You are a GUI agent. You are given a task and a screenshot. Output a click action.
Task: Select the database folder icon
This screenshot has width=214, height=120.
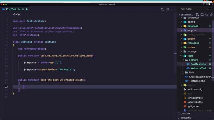(x=185, y=26)
